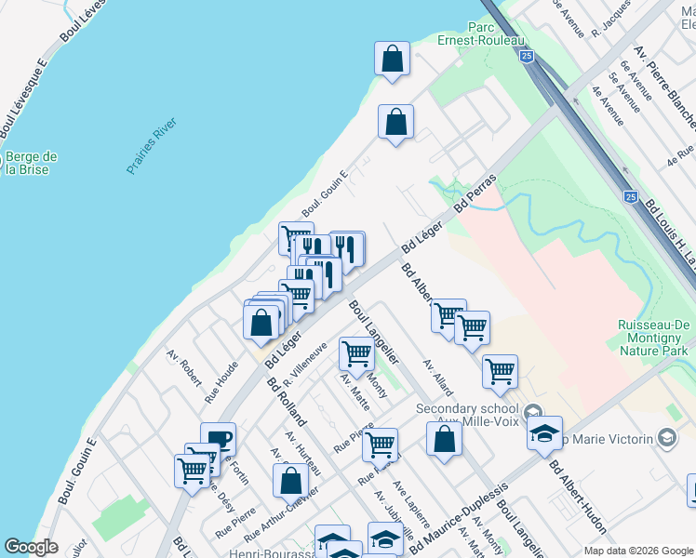The height and width of the screenshot is (558, 696).
Task: Select shopping cart marker between Av. Matte and Boul Langelier
Action: click(356, 357)
